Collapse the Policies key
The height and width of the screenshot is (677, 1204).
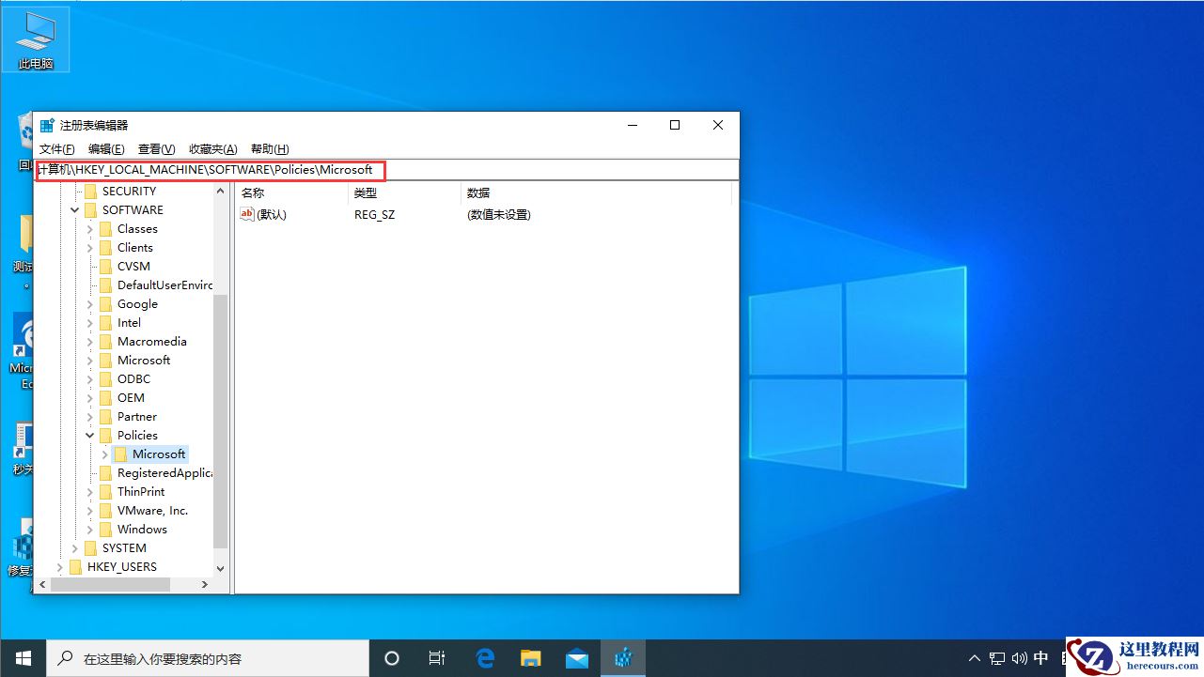pos(89,435)
